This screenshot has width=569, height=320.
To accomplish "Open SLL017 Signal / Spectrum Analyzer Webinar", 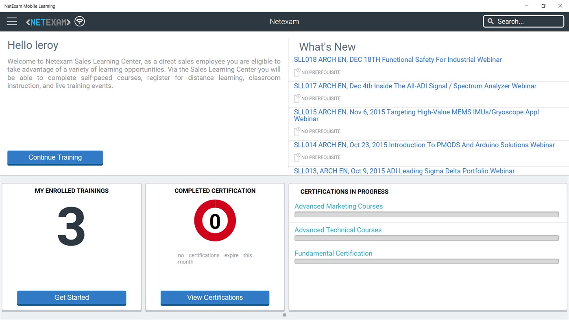I will pos(415,86).
